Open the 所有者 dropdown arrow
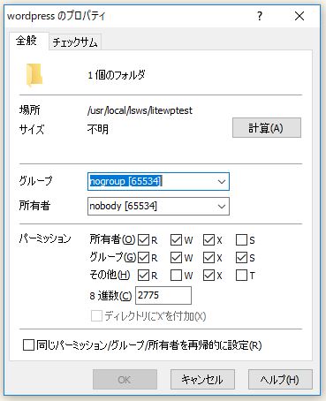The width and height of the screenshot is (326, 401). (222, 207)
